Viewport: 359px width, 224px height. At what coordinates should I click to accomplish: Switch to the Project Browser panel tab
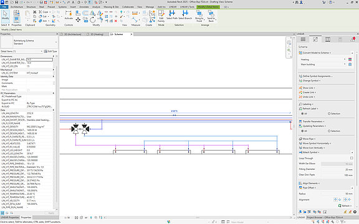(x=325, y=217)
